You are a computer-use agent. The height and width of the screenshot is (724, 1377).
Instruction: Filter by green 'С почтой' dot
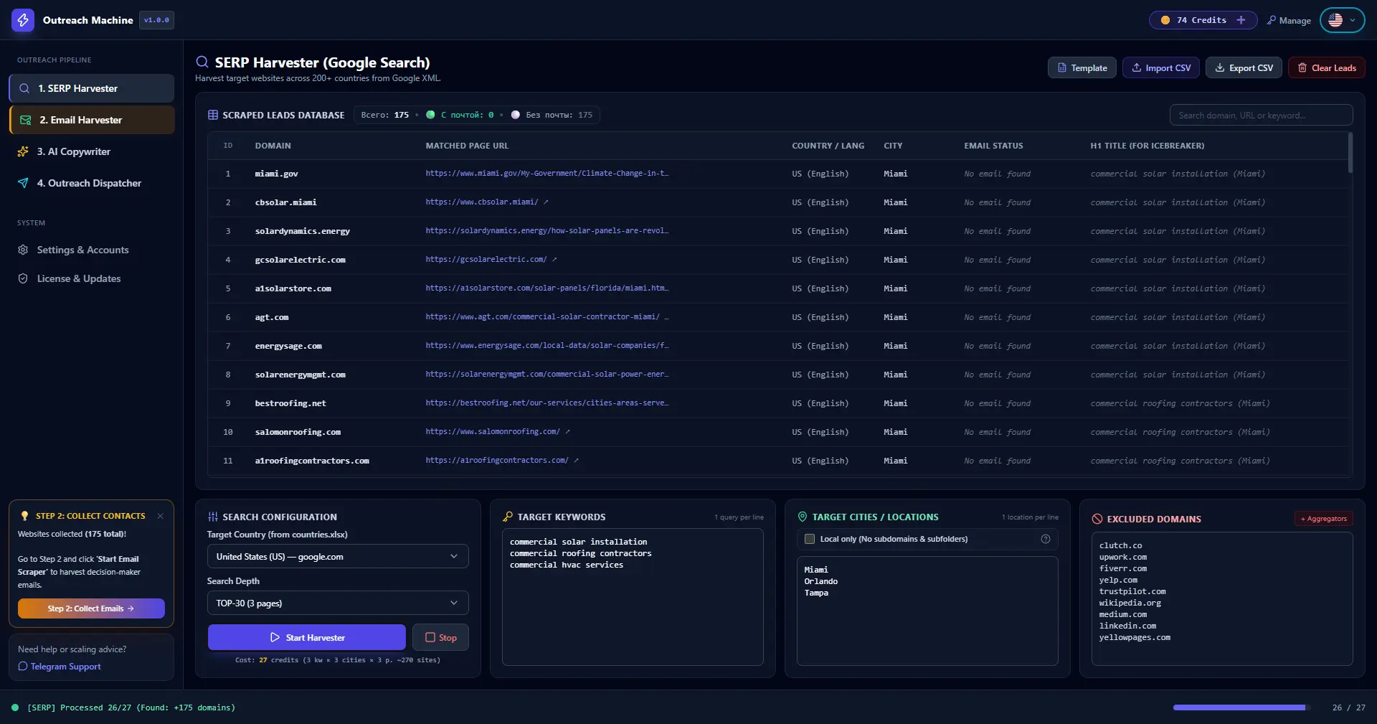[430, 115]
